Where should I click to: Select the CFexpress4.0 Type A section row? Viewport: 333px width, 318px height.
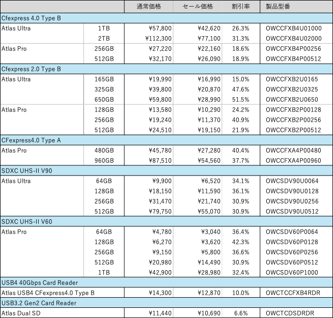tap(166, 140)
